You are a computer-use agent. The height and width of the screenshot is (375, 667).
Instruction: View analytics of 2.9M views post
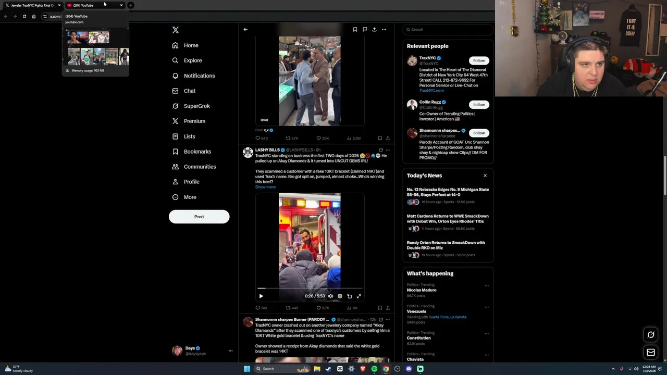click(x=354, y=138)
